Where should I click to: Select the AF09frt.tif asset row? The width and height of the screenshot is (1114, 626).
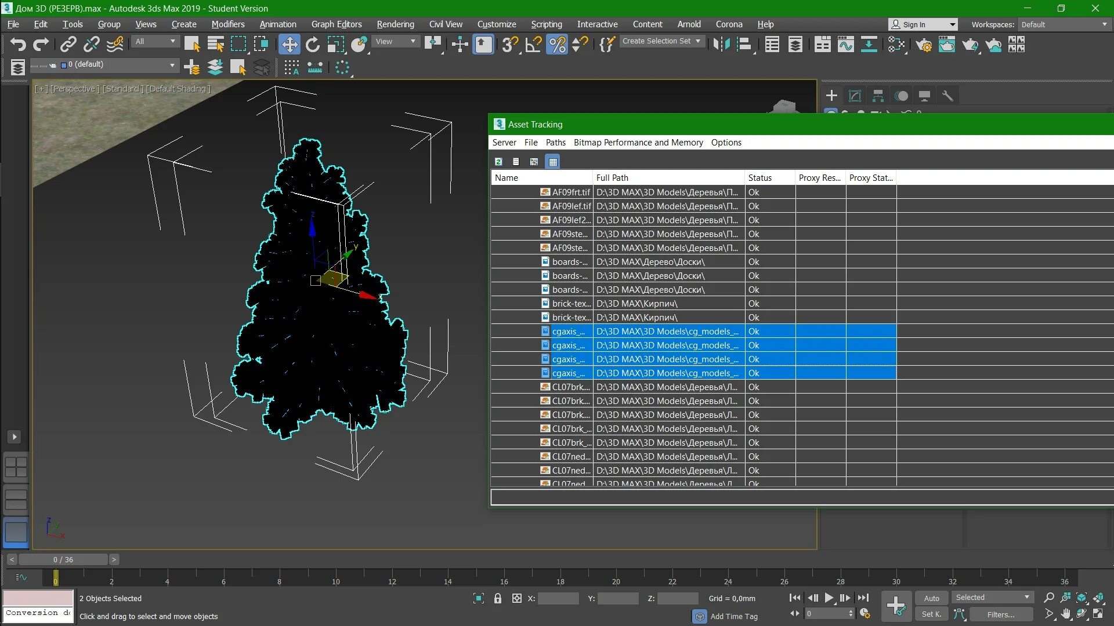pyautogui.click(x=571, y=192)
